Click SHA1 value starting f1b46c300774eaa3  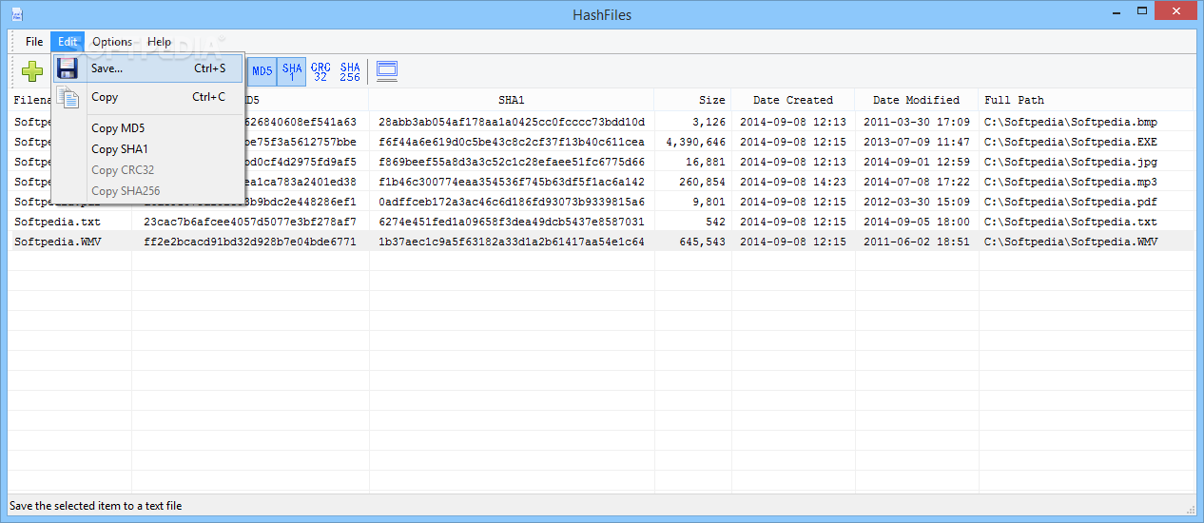coord(512,182)
